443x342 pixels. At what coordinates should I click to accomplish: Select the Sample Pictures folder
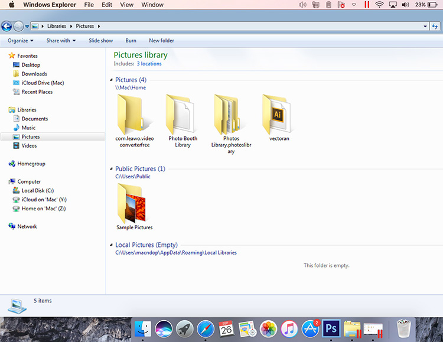coord(135,207)
